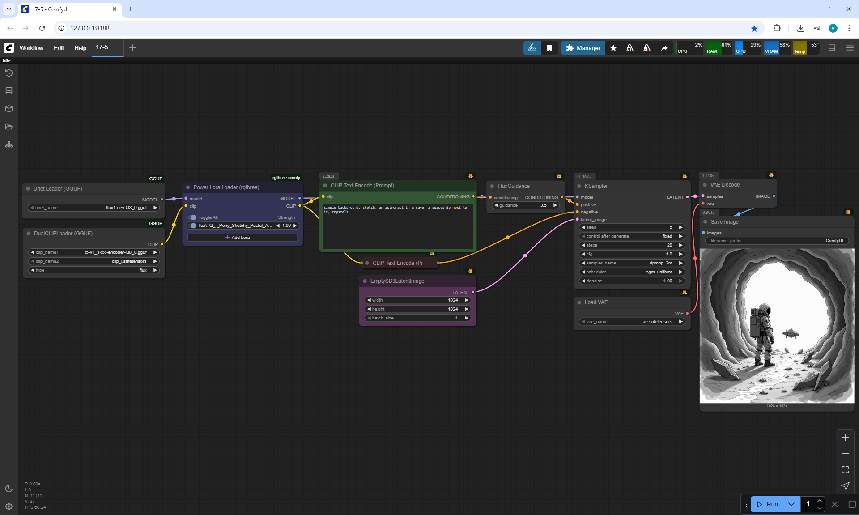
Task: Click the generated astronaut cave image preview
Action: tap(777, 326)
